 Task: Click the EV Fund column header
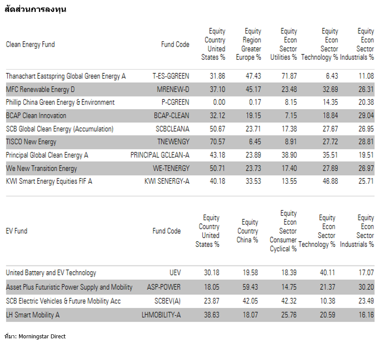click(17, 231)
